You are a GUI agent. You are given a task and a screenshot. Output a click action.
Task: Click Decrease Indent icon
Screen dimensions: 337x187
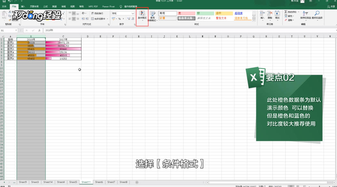pos(83,19)
